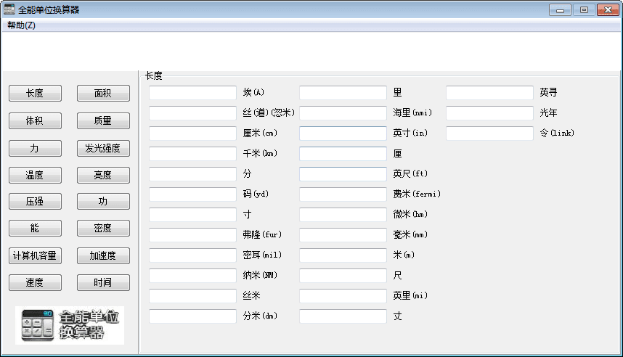Click the 发光强度 button
The image size is (623, 357).
pyautogui.click(x=103, y=148)
